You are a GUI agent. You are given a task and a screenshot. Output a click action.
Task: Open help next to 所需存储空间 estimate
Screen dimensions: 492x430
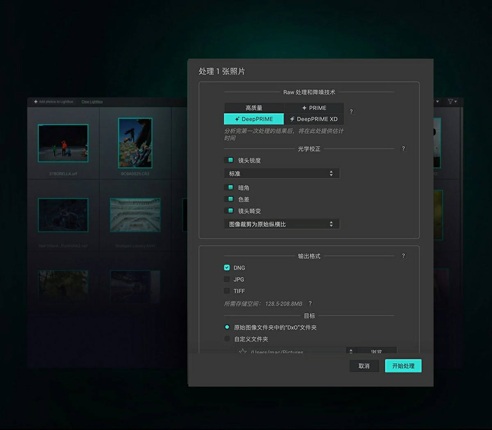click(310, 303)
